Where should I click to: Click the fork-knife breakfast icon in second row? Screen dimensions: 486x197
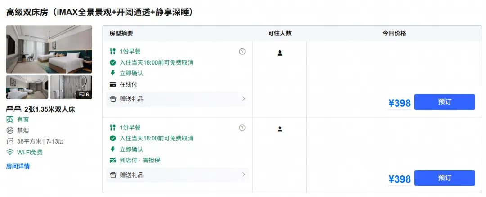[113, 127]
